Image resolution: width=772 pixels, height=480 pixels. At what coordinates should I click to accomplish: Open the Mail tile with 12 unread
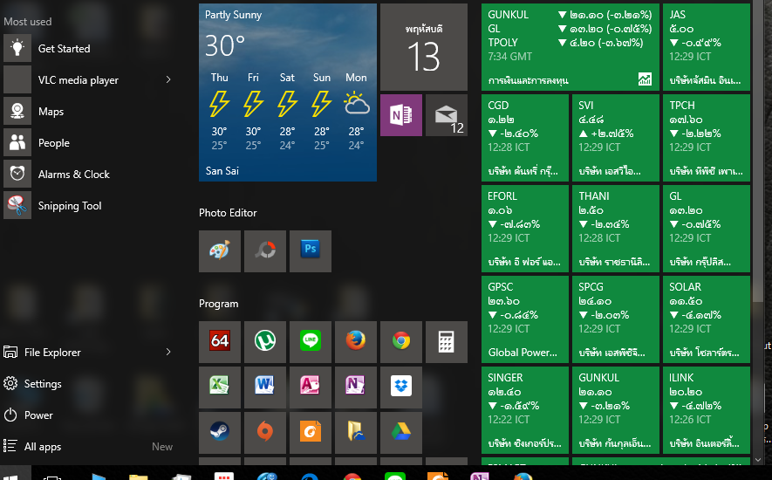(446, 115)
